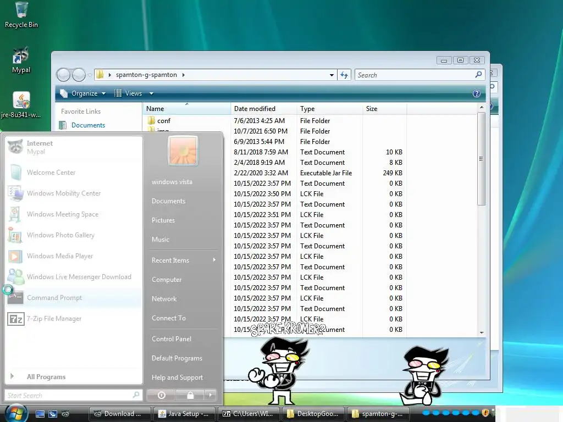Open 7-Zip File Manager from Start menu
This screenshot has height=422, width=563.
pyautogui.click(x=74, y=319)
